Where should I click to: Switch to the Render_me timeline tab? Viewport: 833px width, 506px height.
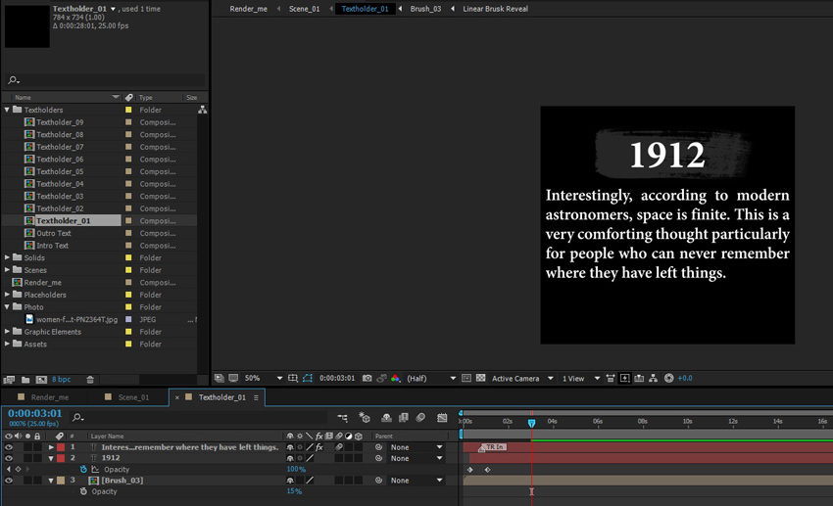[x=49, y=397]
